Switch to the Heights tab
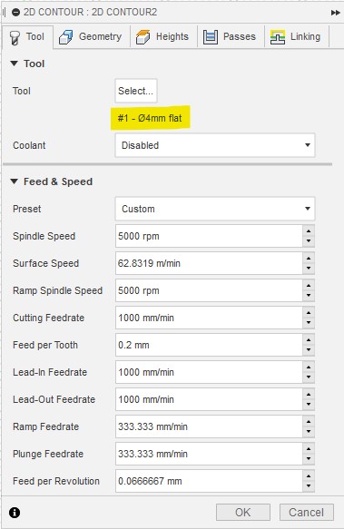 163,37
